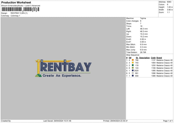
Task: Click the "Stop Sequence:" heading
Action: coord(133,55)
